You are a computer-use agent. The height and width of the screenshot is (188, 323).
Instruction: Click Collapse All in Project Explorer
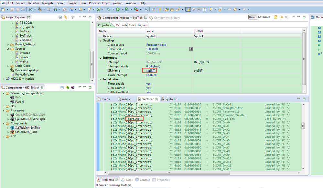[x=60, y=17]
